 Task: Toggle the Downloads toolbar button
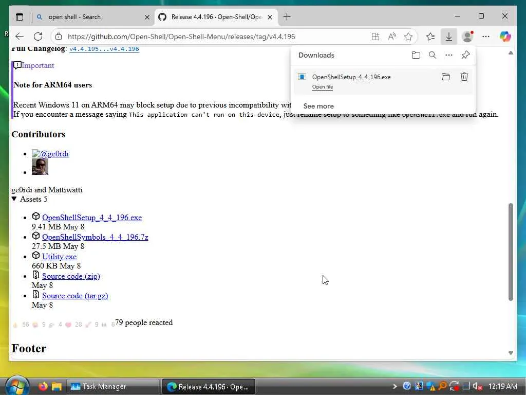pos(449,37)
